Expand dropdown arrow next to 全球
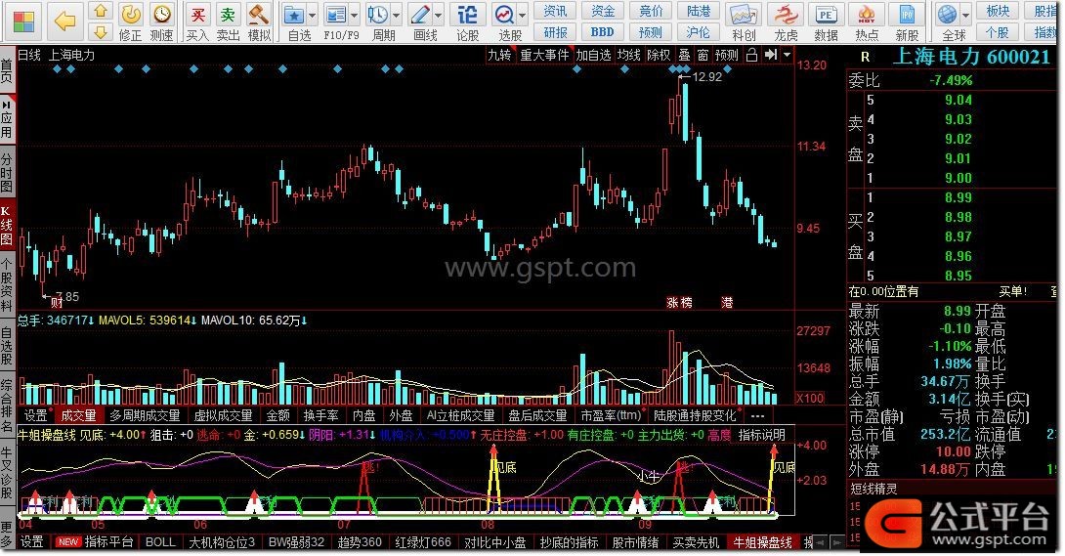The width and height of the screenshot is (1065, 556). [964, 15]
